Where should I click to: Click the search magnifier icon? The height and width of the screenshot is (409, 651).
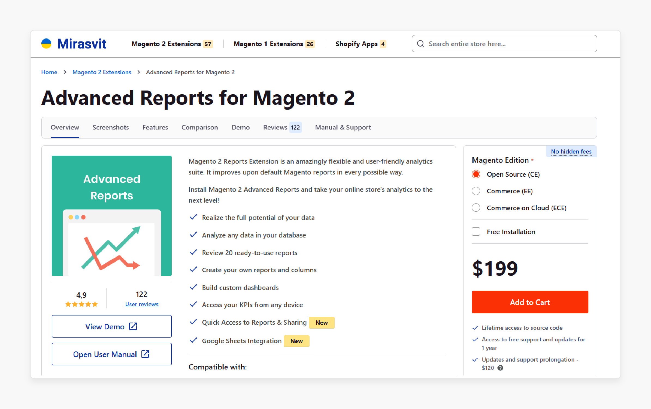tap(420, 43)
